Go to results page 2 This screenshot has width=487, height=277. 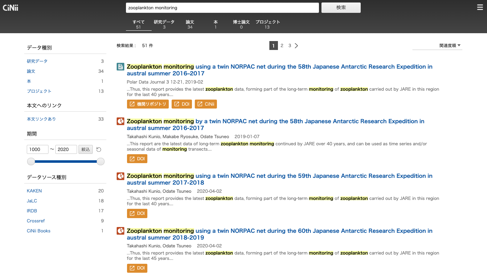tap(282, 46)
